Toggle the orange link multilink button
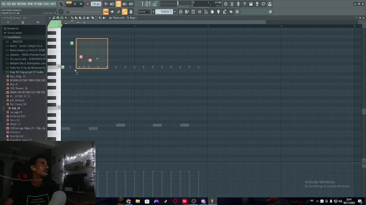Screen dimensions: 366x205 (125, 12)
